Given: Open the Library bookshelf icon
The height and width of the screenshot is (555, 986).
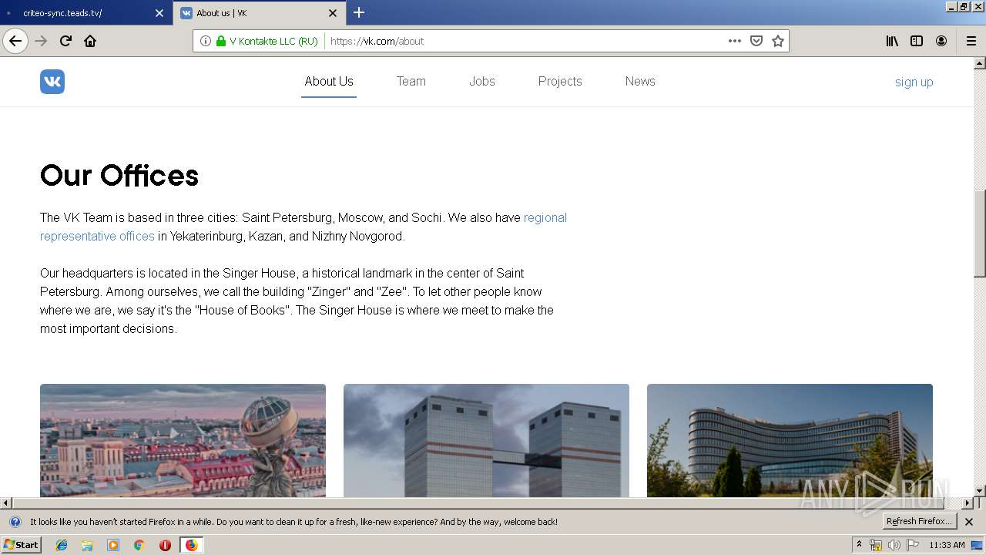Looking at the screenshot, I should [892, 41].
